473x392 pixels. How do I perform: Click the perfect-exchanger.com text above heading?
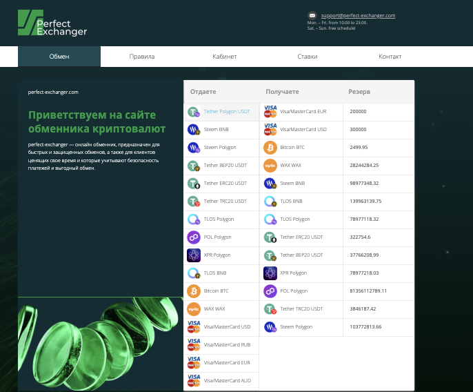point(53,92)
